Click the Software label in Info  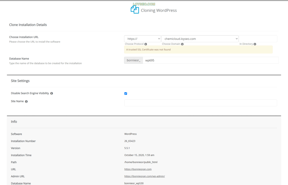coord(16,134)
